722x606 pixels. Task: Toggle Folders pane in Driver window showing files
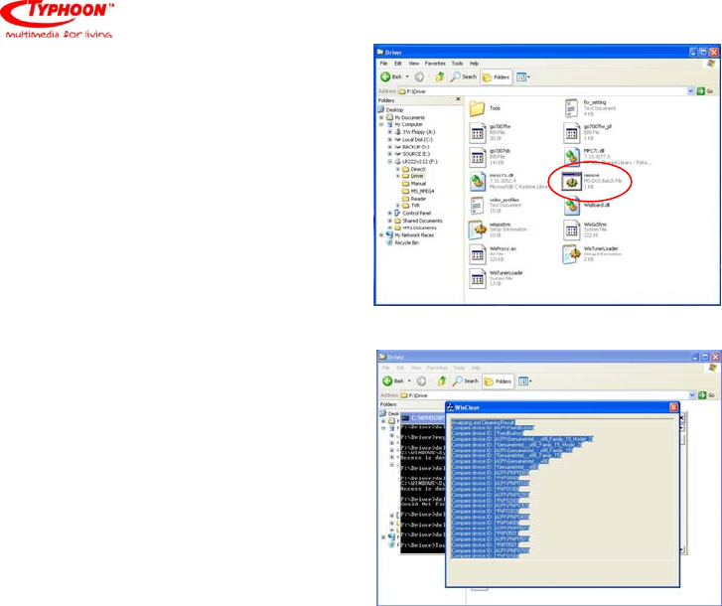click(496, 77)
